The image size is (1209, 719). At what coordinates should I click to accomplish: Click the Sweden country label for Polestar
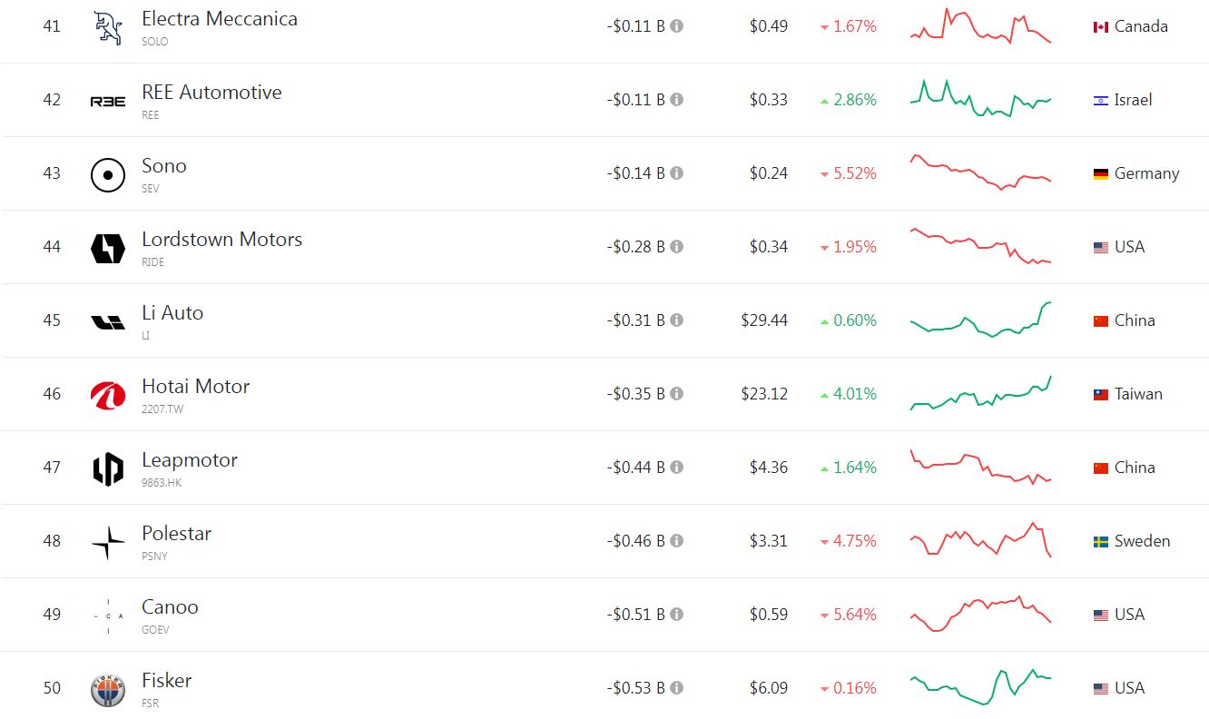[x=1142, y=541]
